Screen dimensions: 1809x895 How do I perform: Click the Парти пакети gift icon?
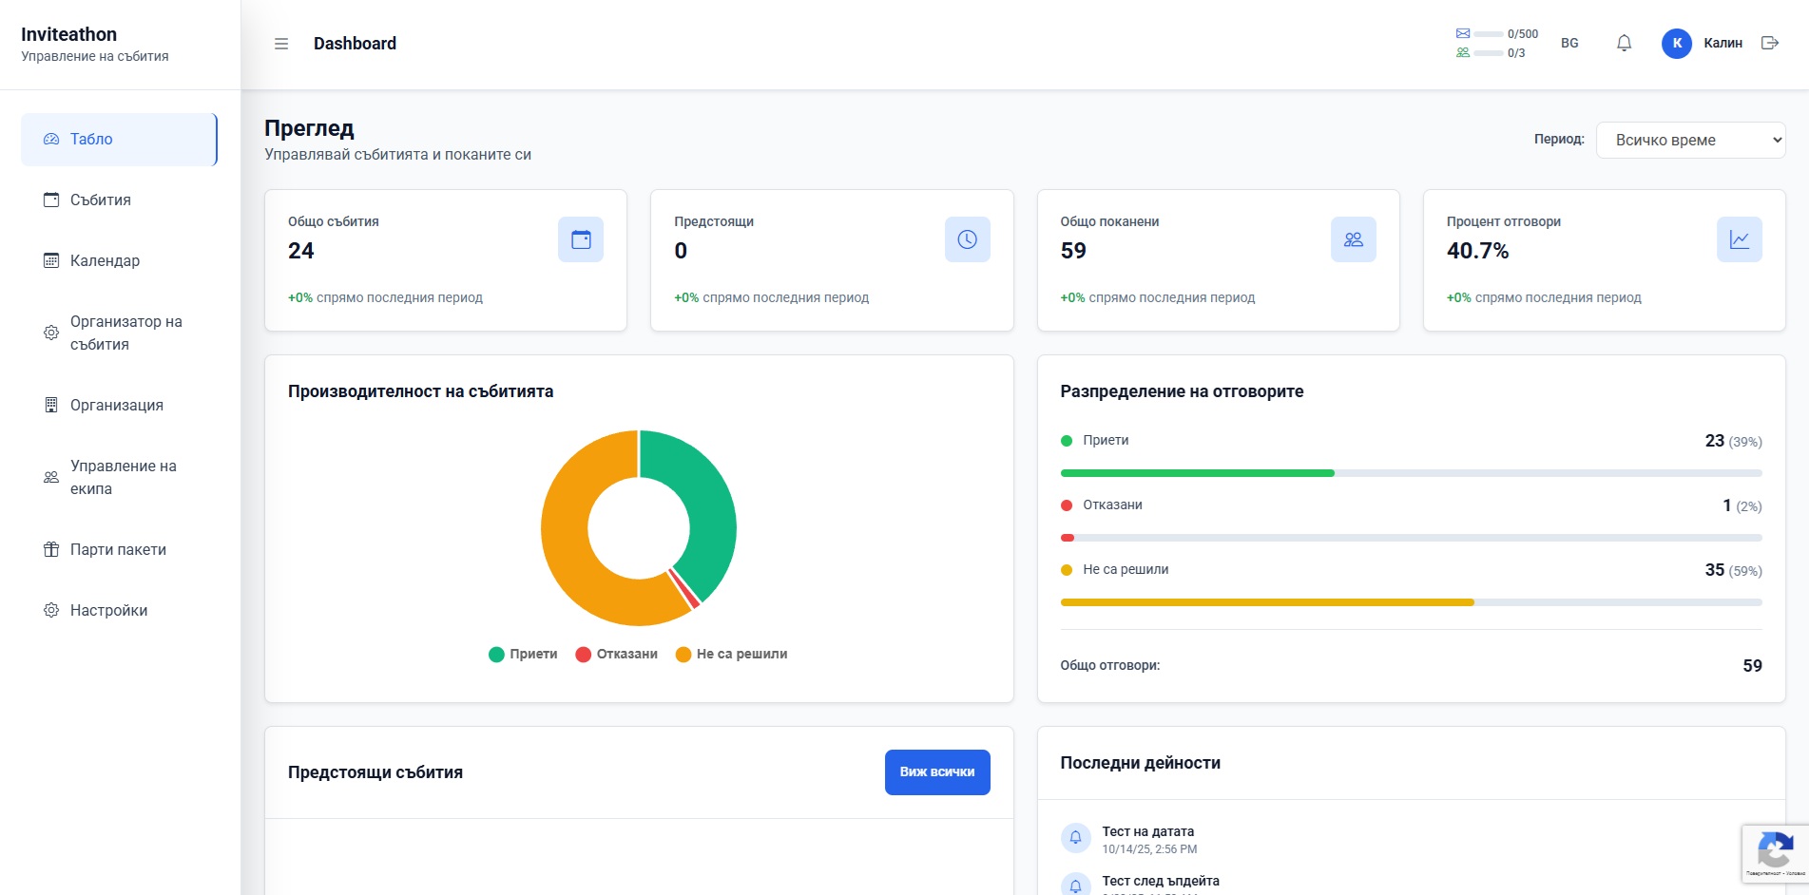coord(50,549)
